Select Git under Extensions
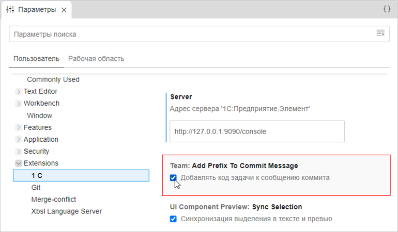 click(36, 188)
